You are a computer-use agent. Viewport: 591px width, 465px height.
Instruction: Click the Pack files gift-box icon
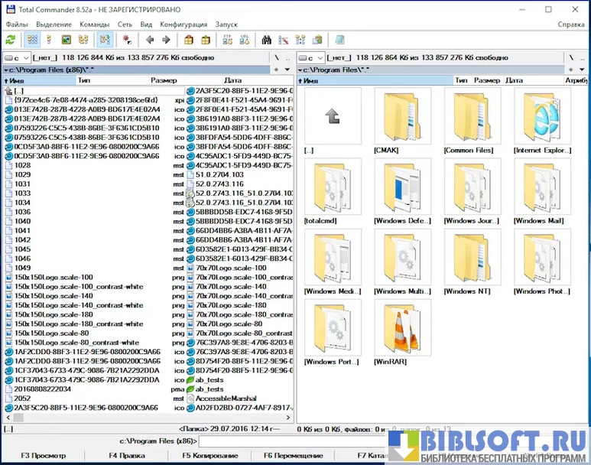pos(187,40)
